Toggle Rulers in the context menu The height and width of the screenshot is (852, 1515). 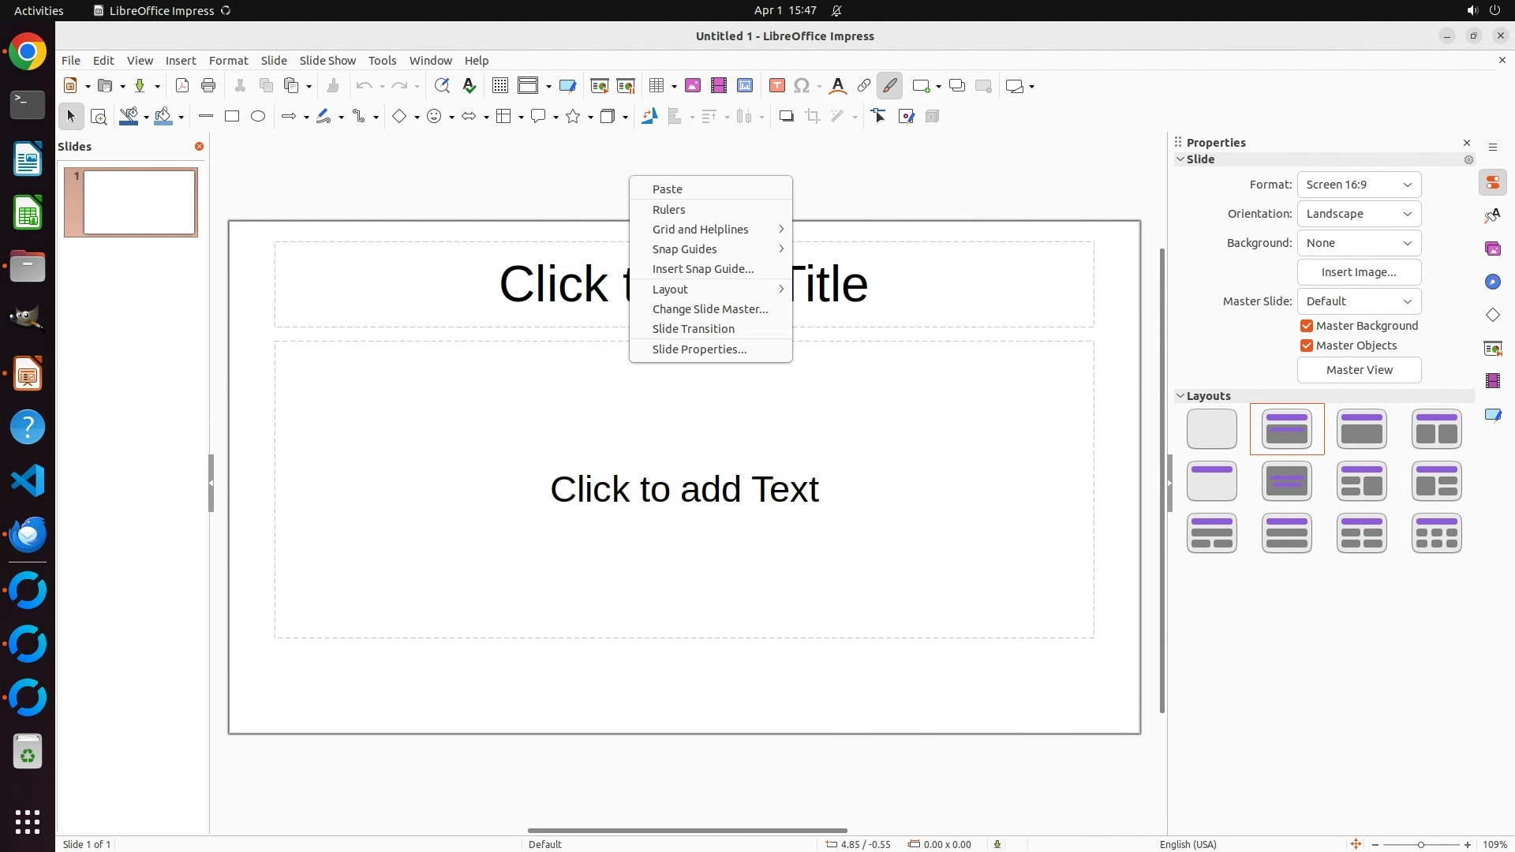(x=668, y=210)
